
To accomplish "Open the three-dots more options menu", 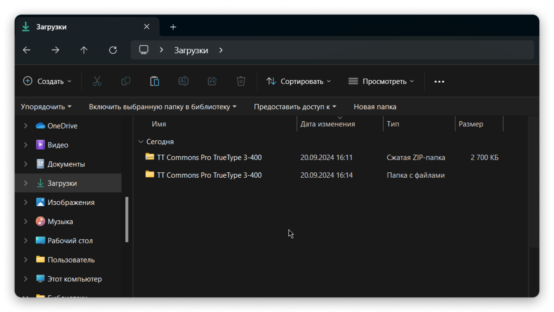I will click(439, 81).
